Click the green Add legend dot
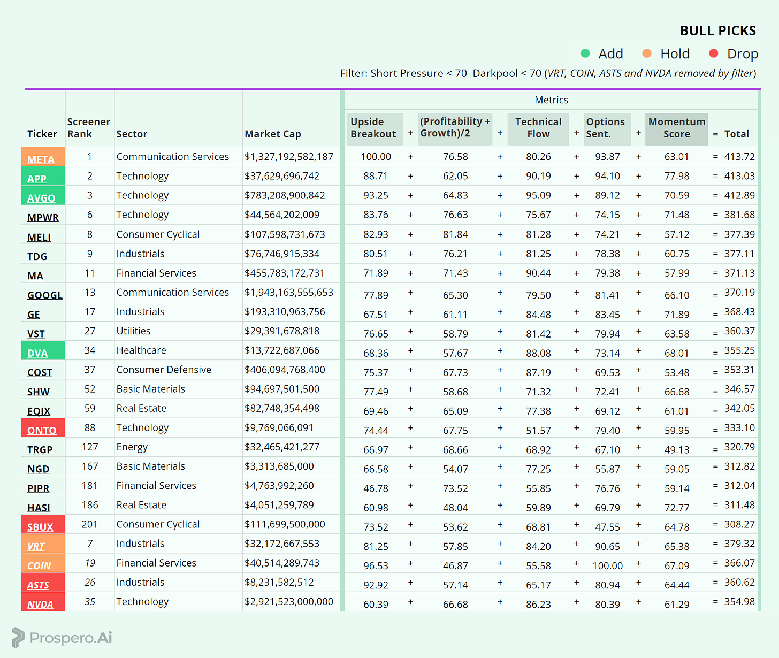This screenshot has width=779, height=658. click(x=585, y=53)
